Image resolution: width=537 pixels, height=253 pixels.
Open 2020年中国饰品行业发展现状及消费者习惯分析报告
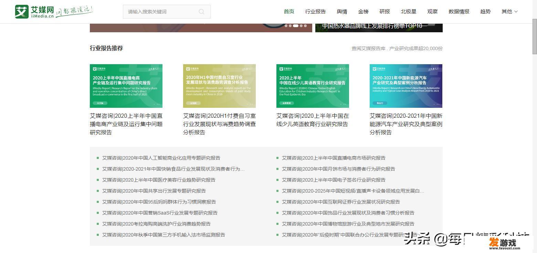(x=348, y=213)
